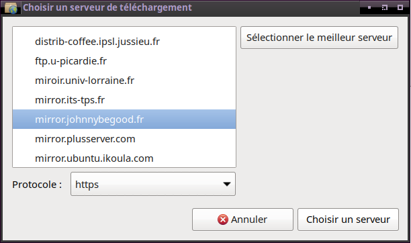Click the software sources window icon in title bar
Screen dimensions: 411x243
(11, 8)
